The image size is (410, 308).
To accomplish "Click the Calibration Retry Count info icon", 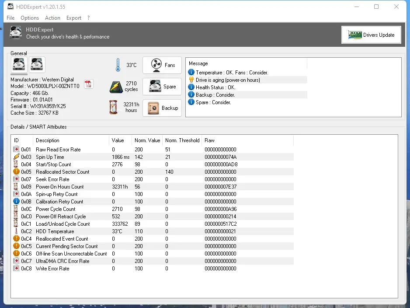I will [16, 201].
